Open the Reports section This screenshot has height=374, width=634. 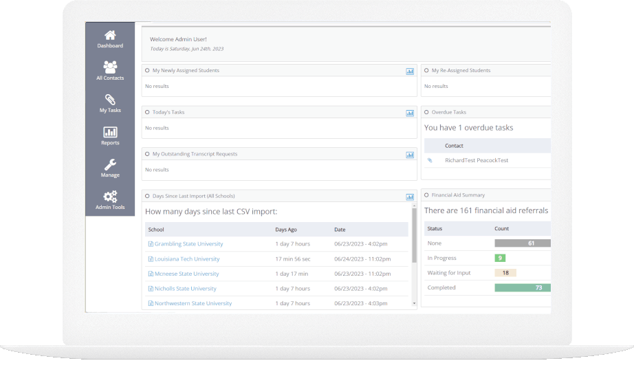pos(110,133)
